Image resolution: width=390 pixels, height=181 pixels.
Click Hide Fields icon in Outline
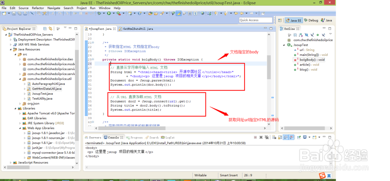(x=307, y=35)
